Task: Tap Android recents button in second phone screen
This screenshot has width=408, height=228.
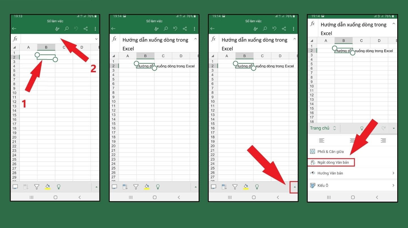Action: click(x=131, y=197)
